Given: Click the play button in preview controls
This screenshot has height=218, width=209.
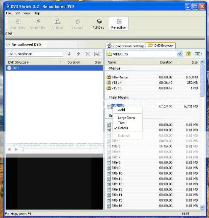Looking at the screenshot, I should [x=16, y=149].
